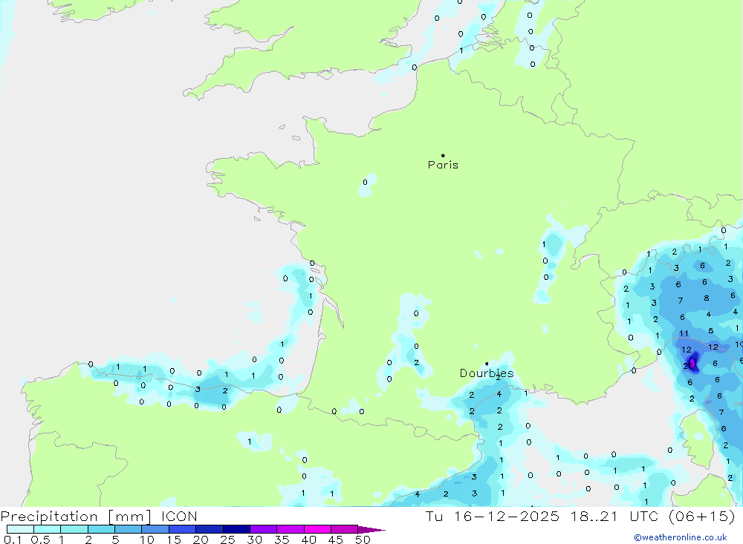Click the Precipitation [mm] title text
Viewport: 743px width, 544px height.
coord(76,517)
